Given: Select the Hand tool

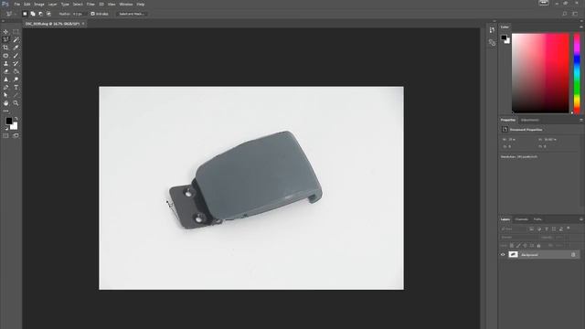Looking at the screenshot, I should [x=5, y=103].
